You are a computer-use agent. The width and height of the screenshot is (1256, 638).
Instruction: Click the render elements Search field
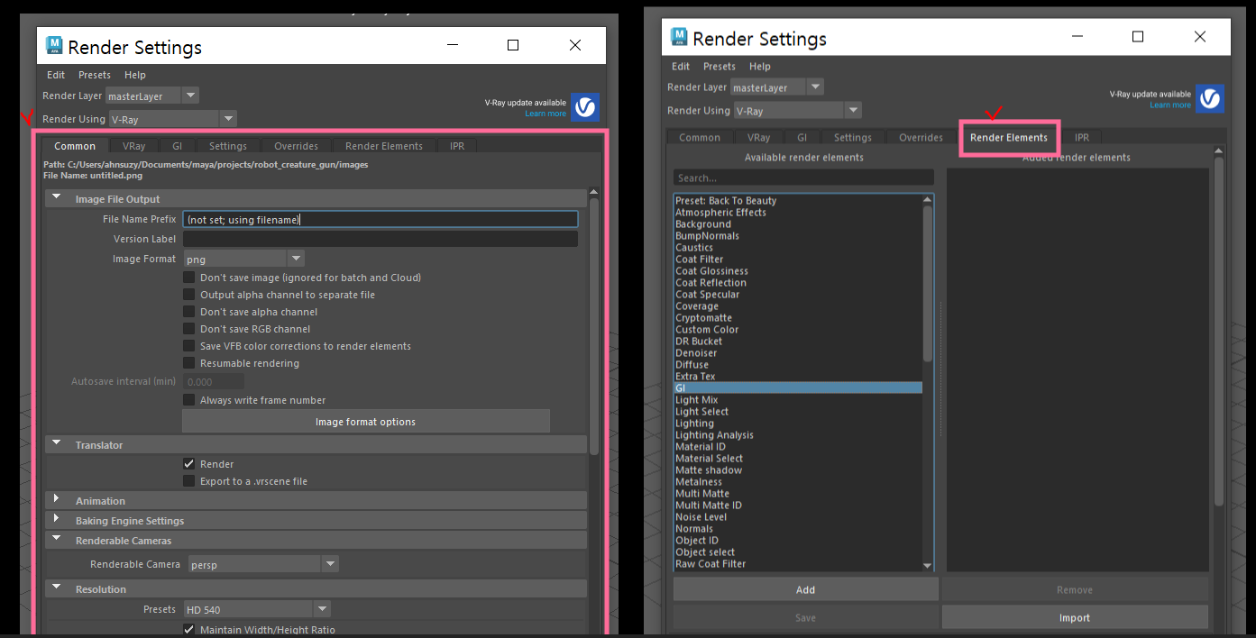[803, 178]
